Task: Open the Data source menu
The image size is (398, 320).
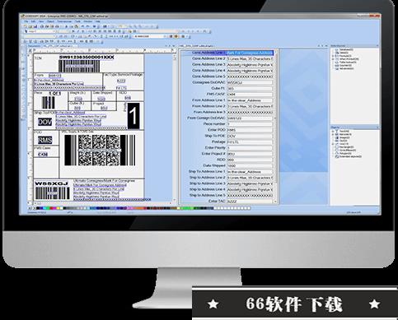Action: [64, 21]
